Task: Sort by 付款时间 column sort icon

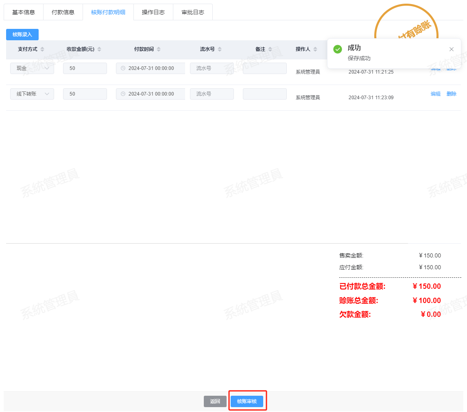Action: click(x=159, y=49)
